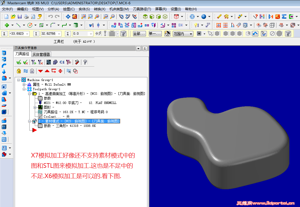
Task: Click the blue shaded sphere icon
Action: [x=204, y=17]
